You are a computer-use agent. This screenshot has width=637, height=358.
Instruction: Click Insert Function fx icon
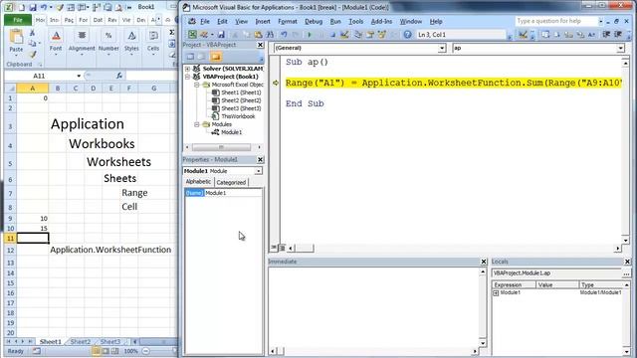119,76
